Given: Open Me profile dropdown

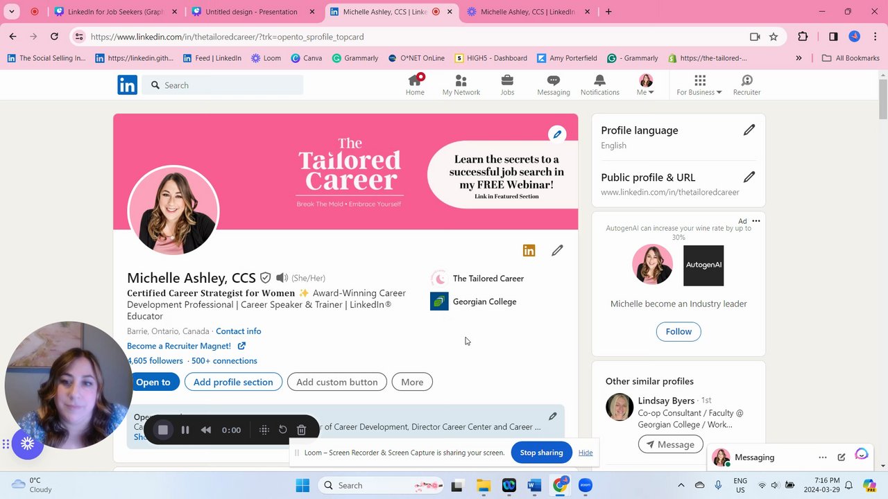Looking at the screenshot, I should coord(646,85).
